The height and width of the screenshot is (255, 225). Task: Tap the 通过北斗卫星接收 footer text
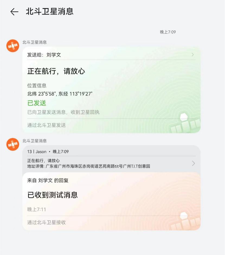(x=47, y=222)
